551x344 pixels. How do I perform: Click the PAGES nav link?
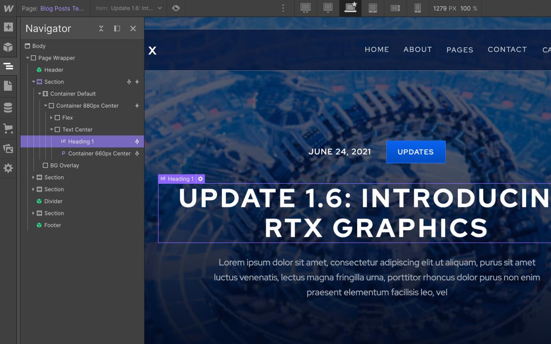[460, 50]
